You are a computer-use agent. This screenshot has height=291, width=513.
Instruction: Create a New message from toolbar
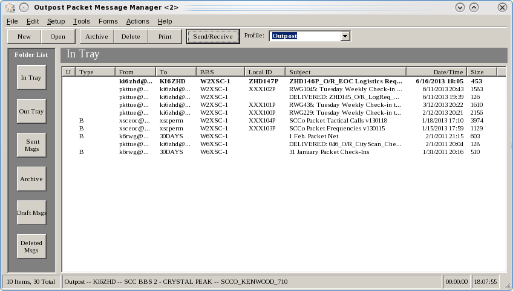tap(24, 36)
